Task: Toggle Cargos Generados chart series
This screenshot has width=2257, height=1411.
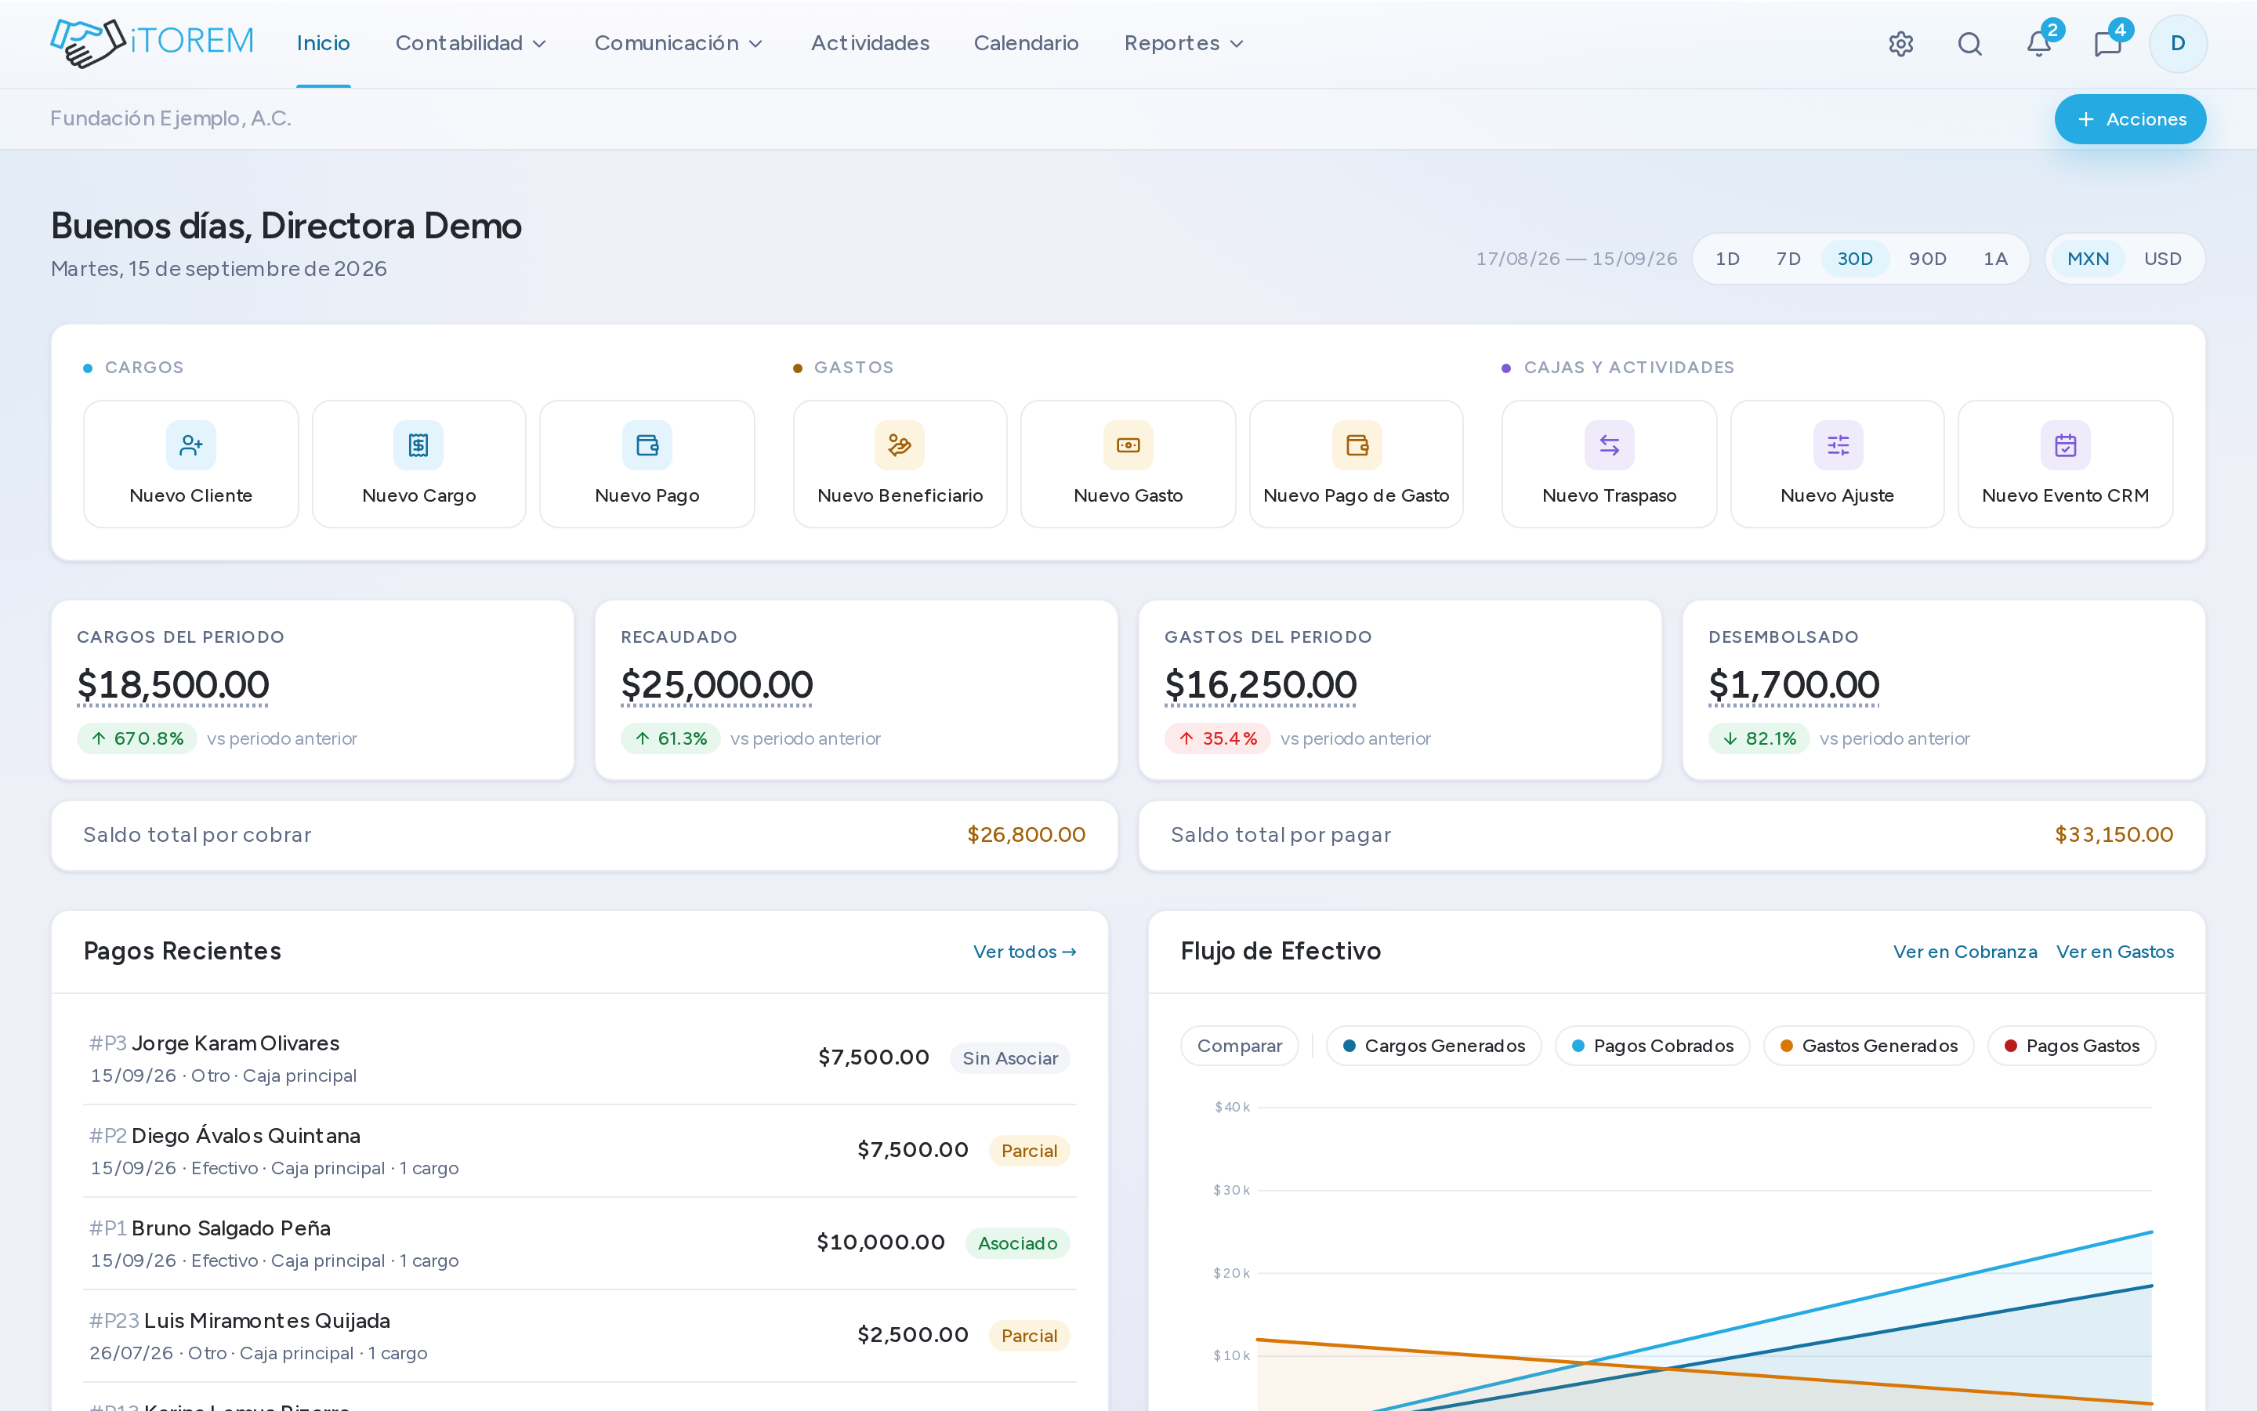Action: (1434, 1046)
